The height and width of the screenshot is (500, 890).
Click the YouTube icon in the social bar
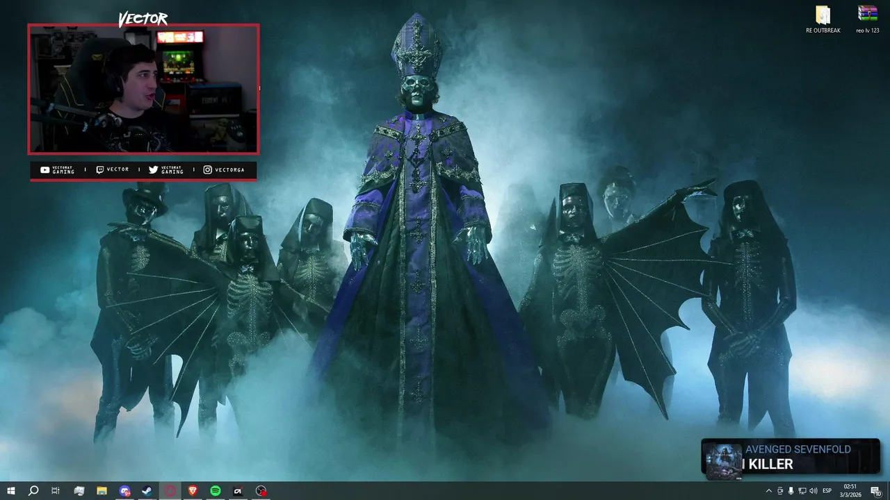[45, 169]
